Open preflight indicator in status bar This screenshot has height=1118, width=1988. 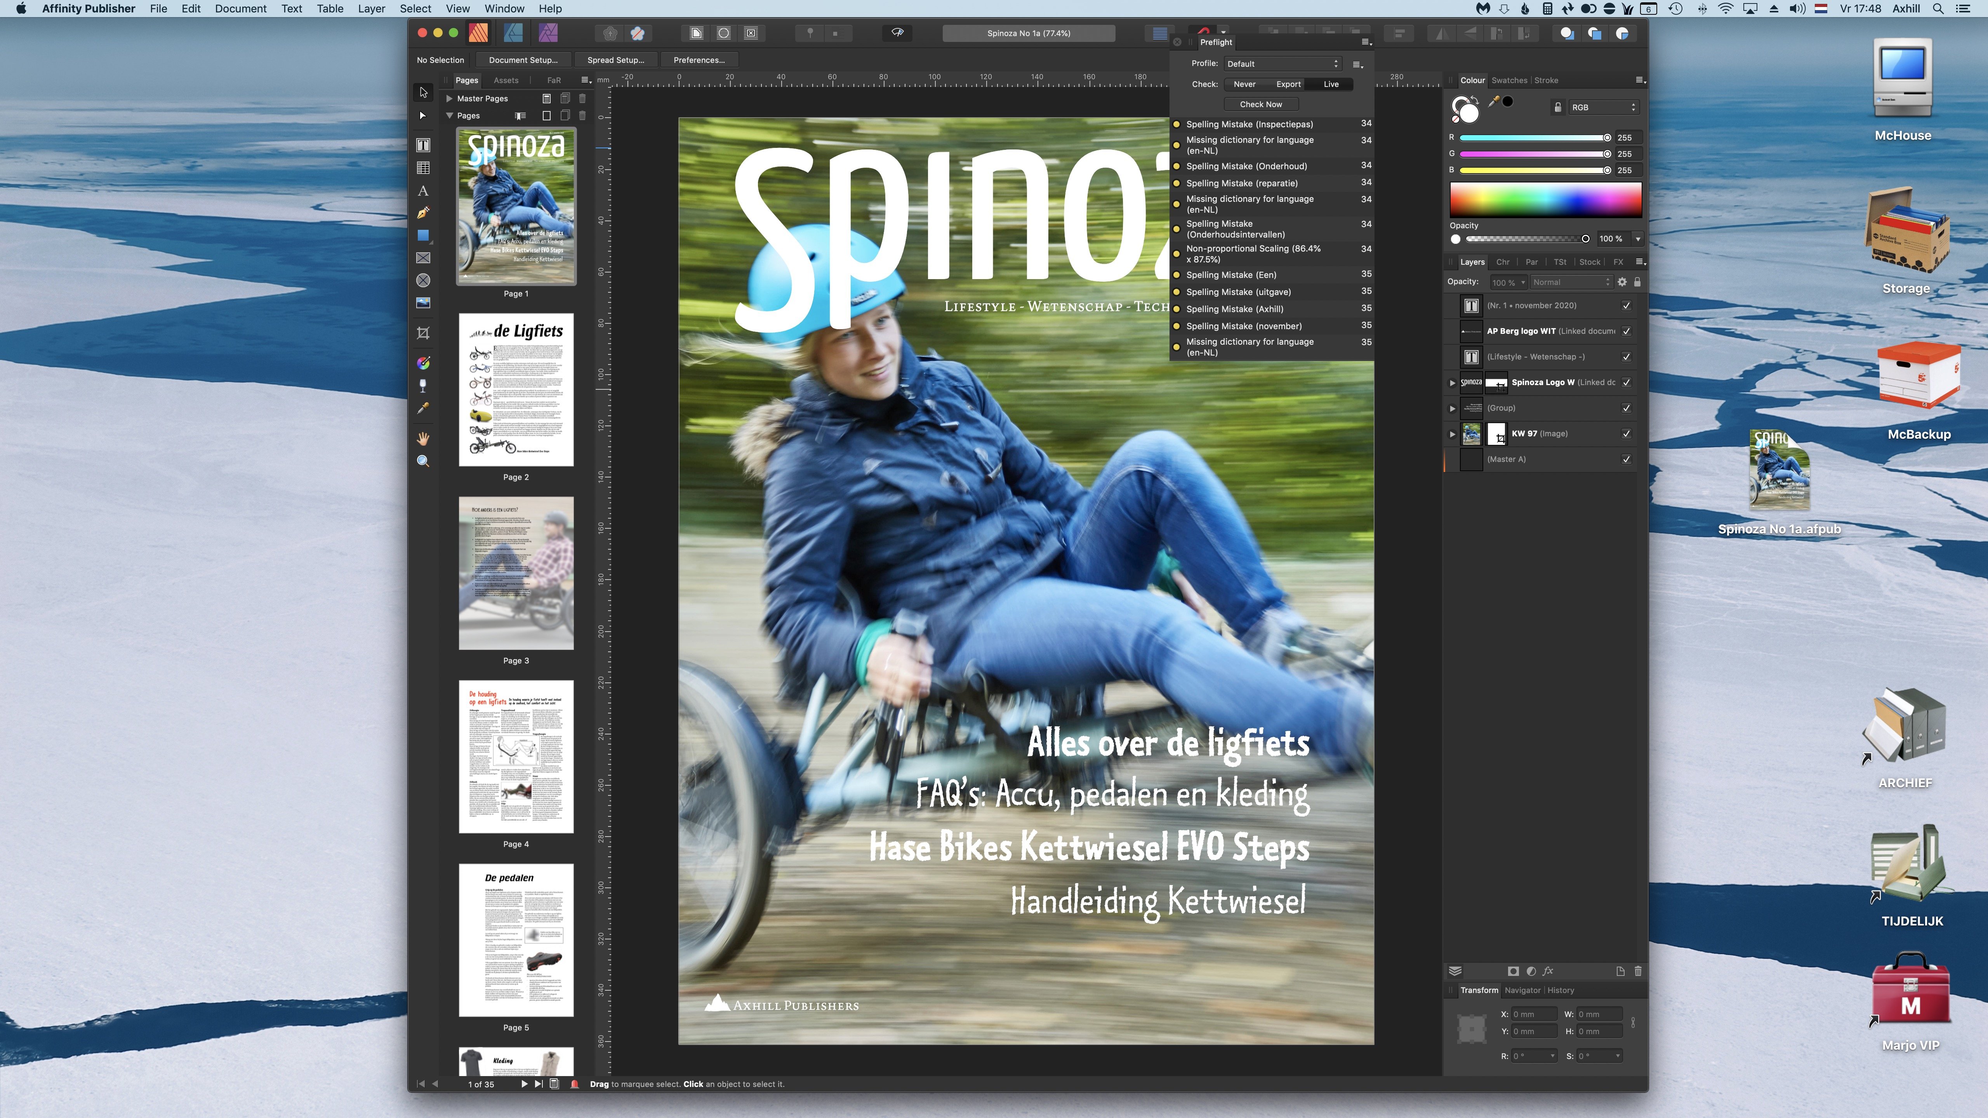(574, 1084)
